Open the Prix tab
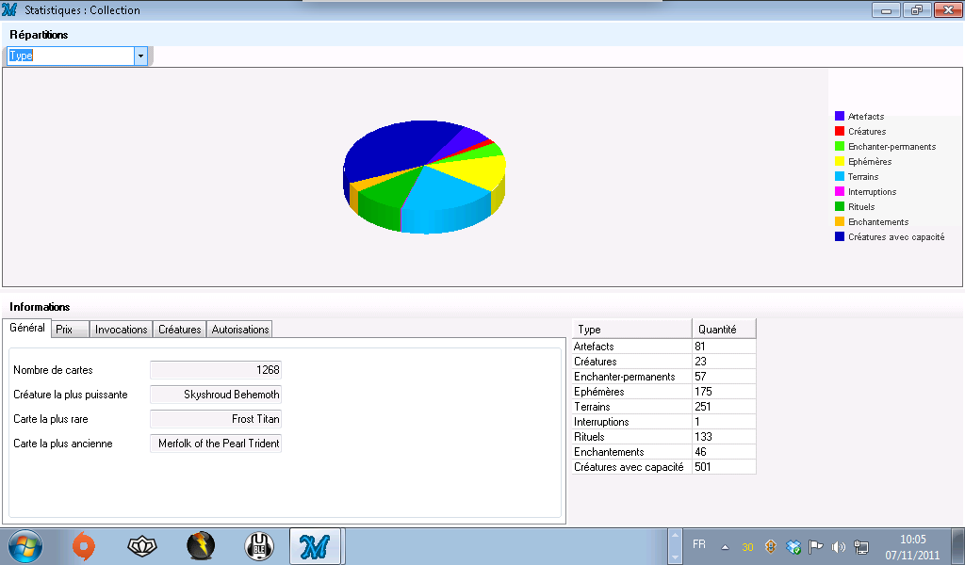The width and height of the screenshot is (965, 565). coord(70,330)
